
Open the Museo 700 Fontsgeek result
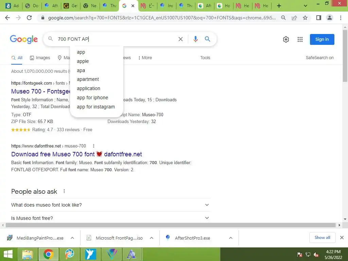click(x=41, y=91)
